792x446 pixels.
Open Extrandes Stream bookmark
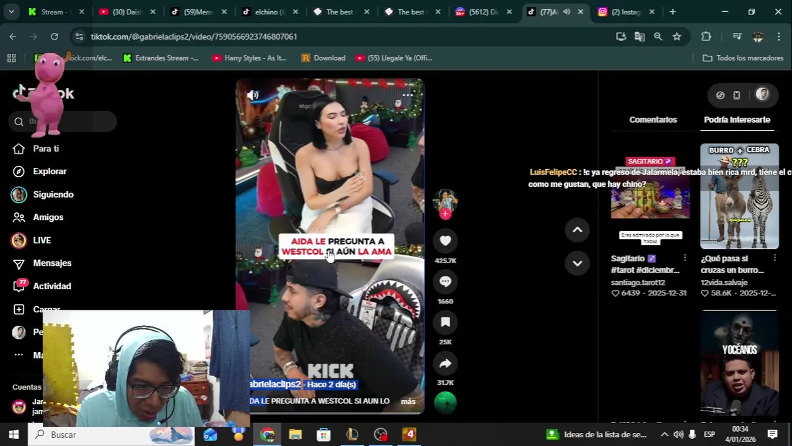click(161, 58)
